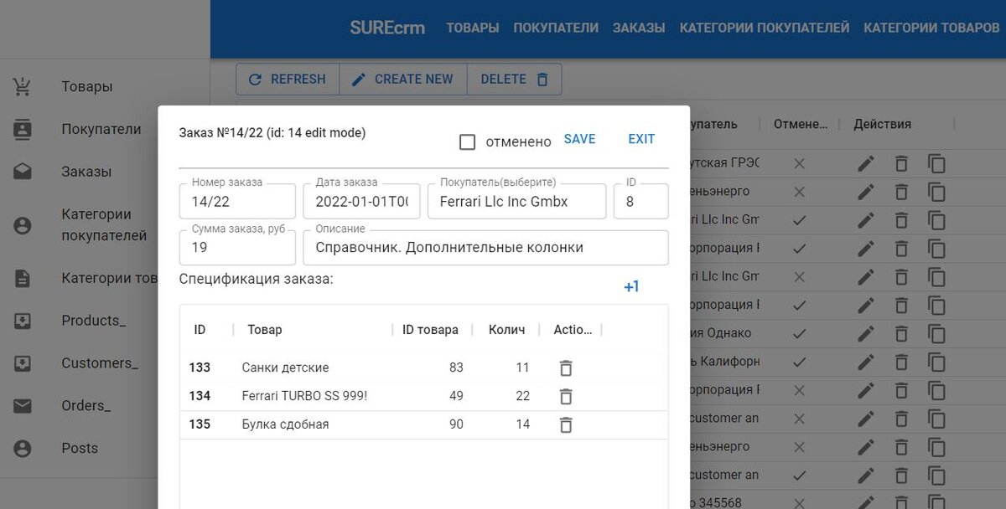The image size is (1006, 509).
Task: Click +1 to add a specification line
Action: tap(630, 286)
